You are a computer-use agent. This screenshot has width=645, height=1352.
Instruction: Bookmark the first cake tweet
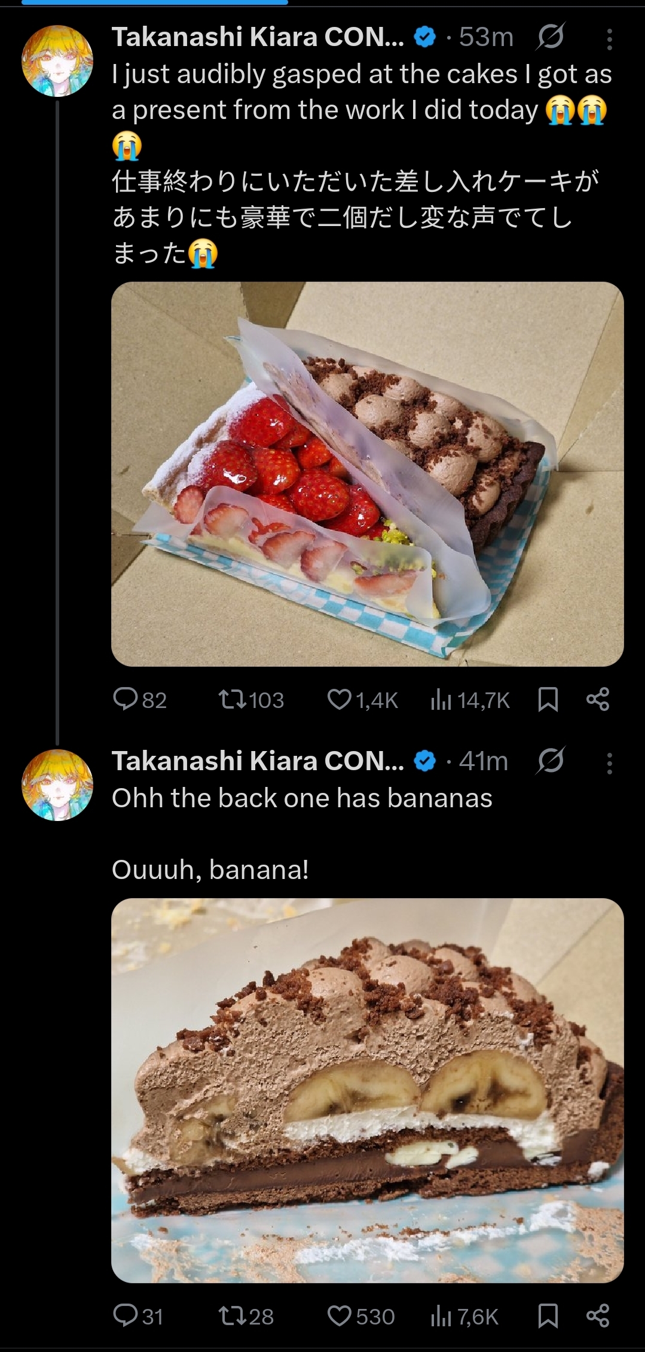tap(548, 699)
